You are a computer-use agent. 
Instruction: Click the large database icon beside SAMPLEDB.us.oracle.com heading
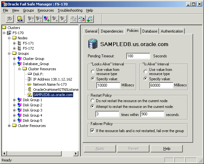[93, 44]
